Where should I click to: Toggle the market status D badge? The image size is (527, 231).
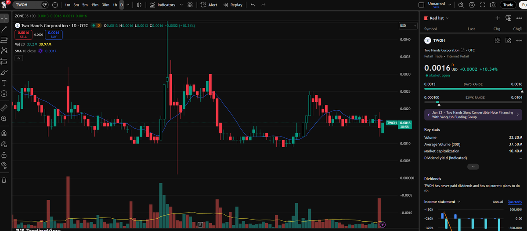[x=99, y=25]
